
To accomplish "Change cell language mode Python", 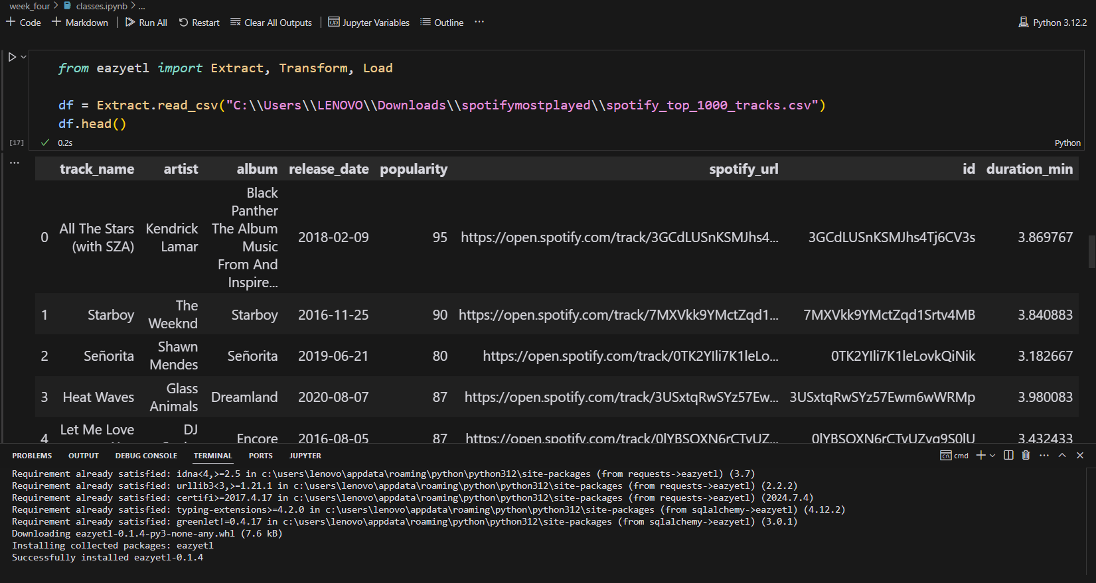I will coord(1067,143).
